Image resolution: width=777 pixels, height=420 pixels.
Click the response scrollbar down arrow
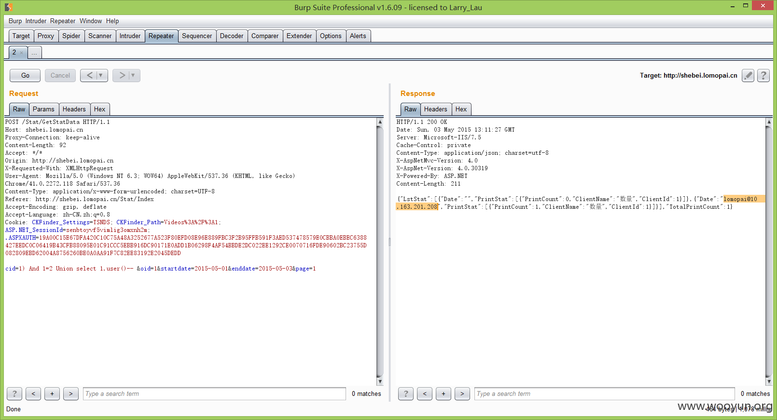(x=769, y=381)
